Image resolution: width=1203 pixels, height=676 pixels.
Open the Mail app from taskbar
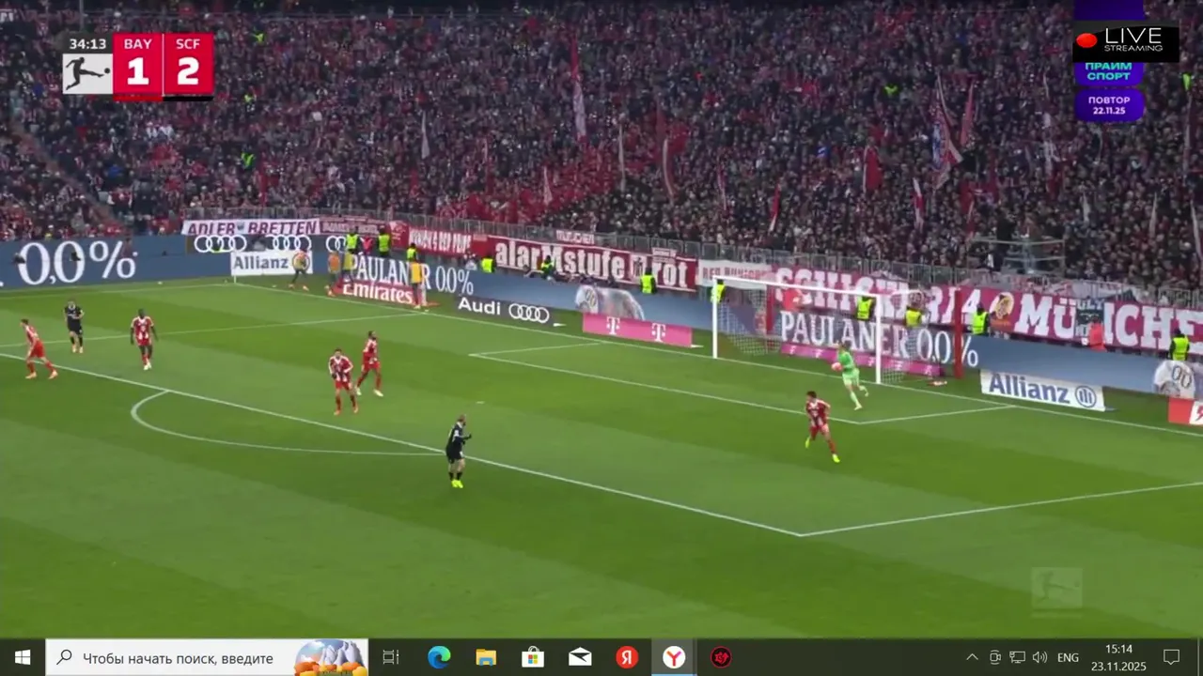[x=580, y=657]
